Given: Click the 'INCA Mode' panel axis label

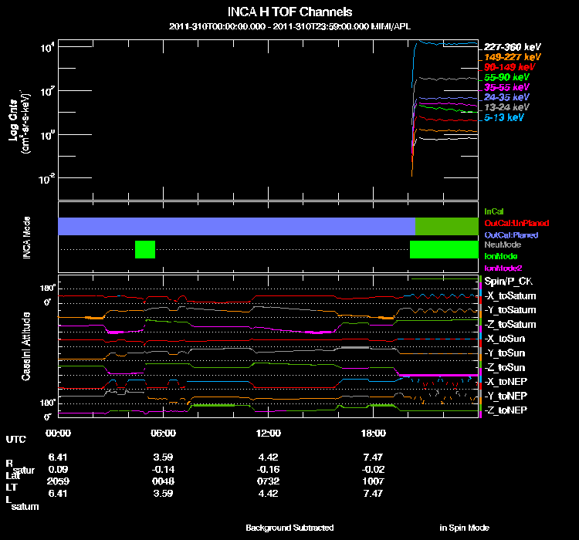Looking at the screenshot, I should (26, 238).
